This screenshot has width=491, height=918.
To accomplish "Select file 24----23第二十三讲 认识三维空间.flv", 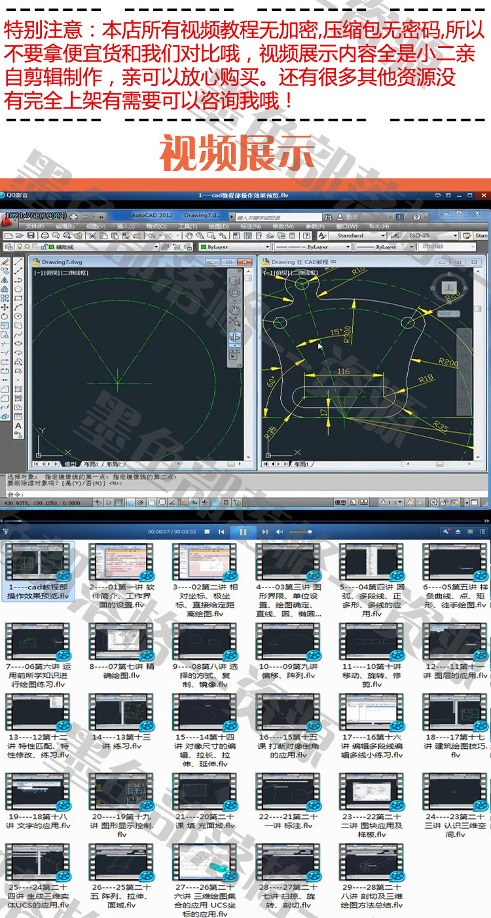I will (x=456, y=807).
